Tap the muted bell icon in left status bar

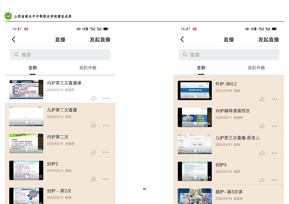(x=79, y=29)
